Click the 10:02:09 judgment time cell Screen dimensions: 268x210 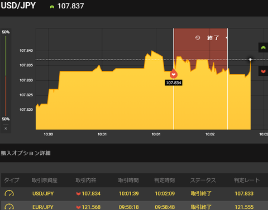165,194
